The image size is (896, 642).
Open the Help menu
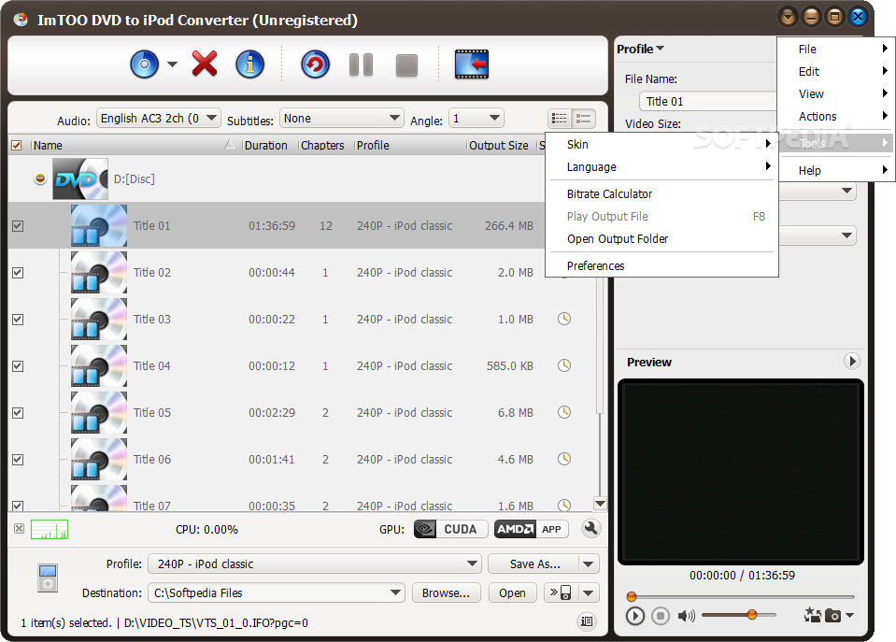[x=836, y=170]
